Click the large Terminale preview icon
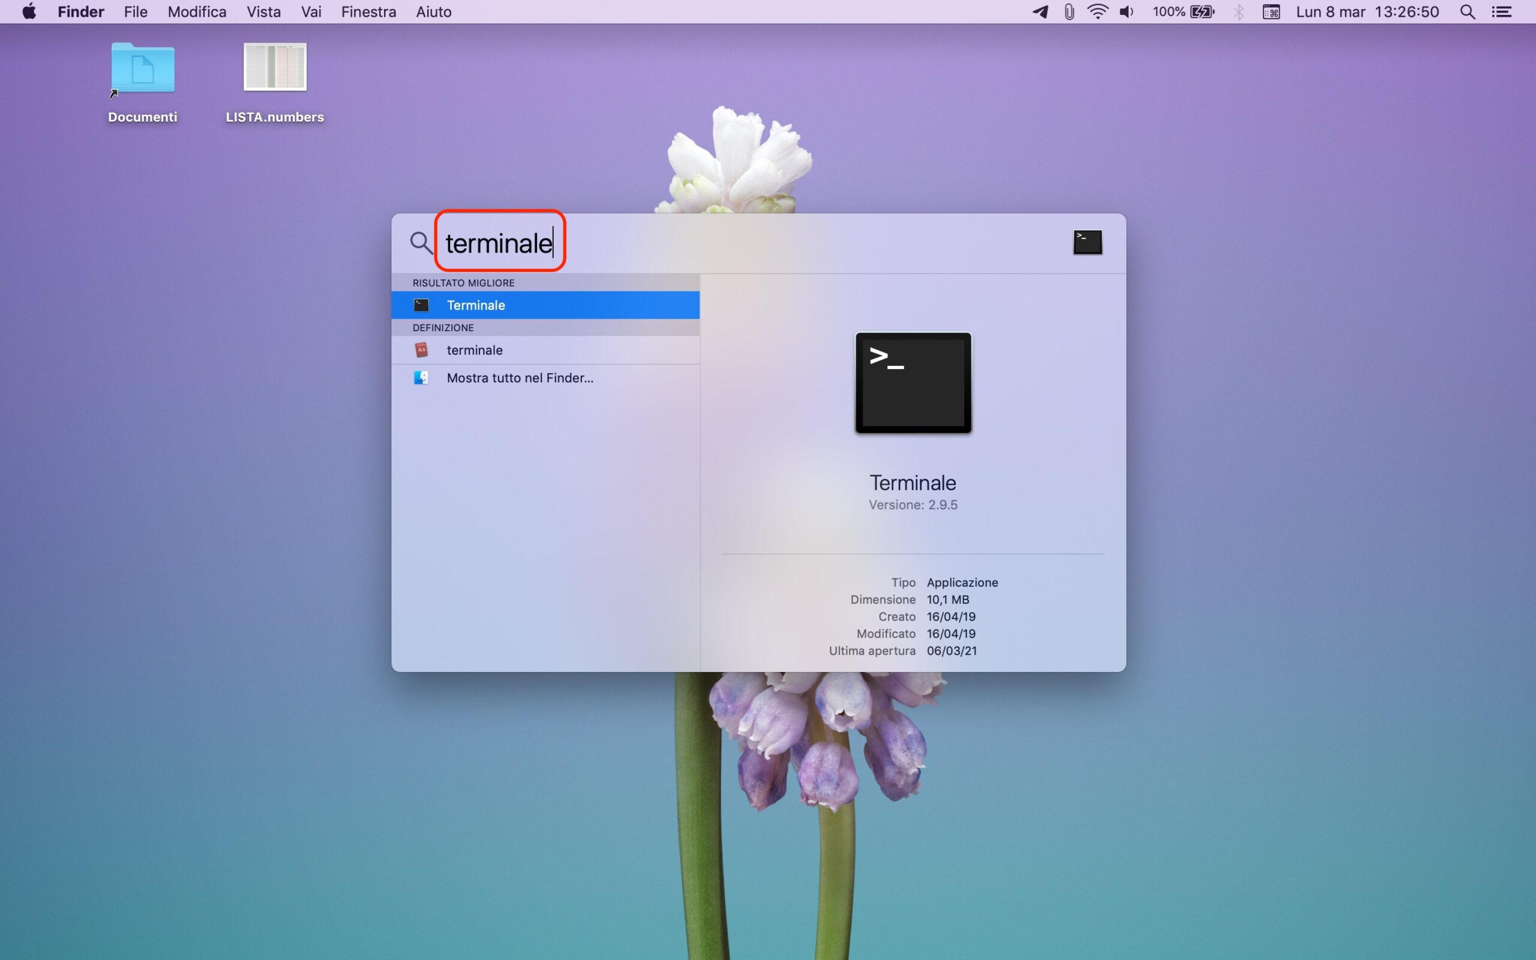1536x960 pixels. [x=913, y=383]
